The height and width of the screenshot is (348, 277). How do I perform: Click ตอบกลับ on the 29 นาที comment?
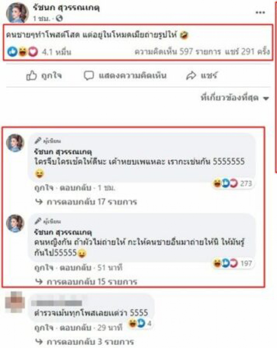click(75, 328)
